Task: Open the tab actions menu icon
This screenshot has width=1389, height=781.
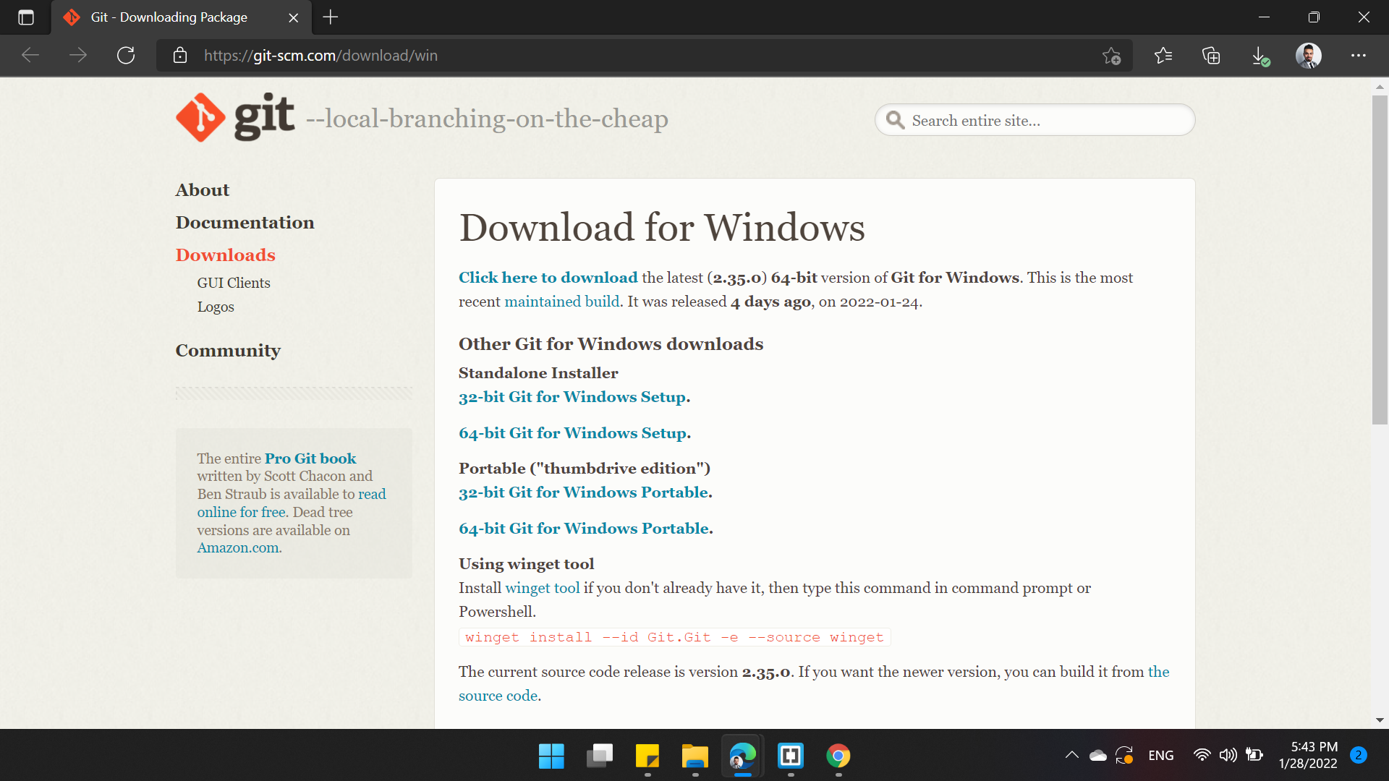Action: (x=26, y=17)
